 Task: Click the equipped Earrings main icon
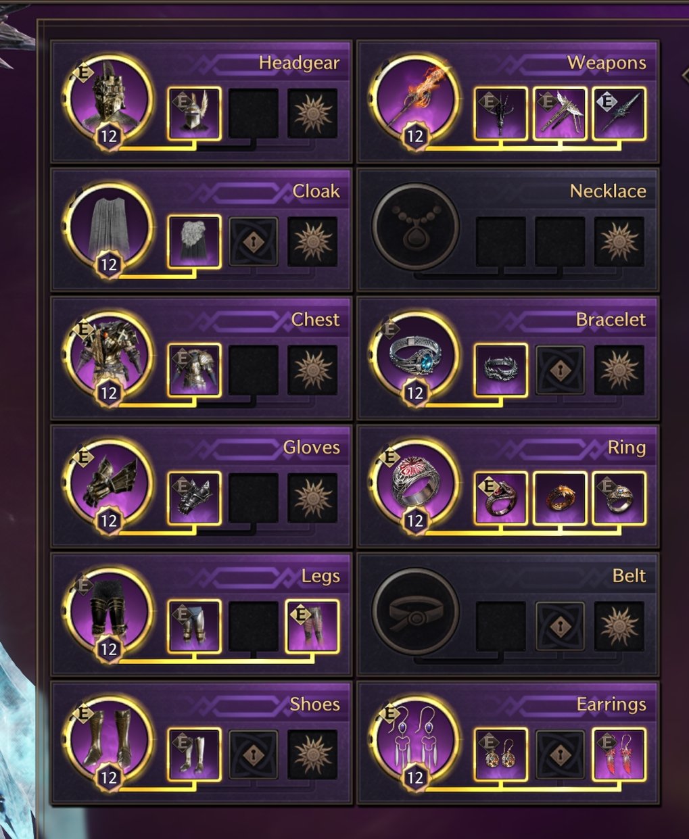415,740
